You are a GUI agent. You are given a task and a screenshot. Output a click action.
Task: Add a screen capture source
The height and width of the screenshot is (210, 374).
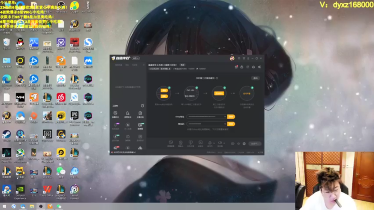pos(171,143)
